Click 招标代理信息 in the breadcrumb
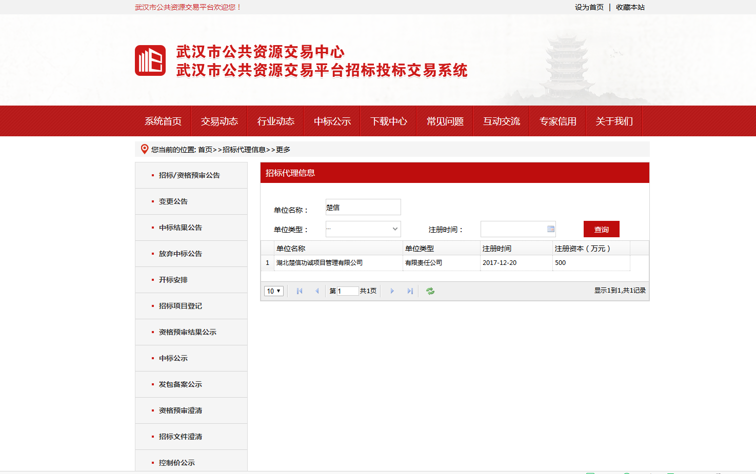This screenshot has width=756, height=474. [x=244, y=150]
